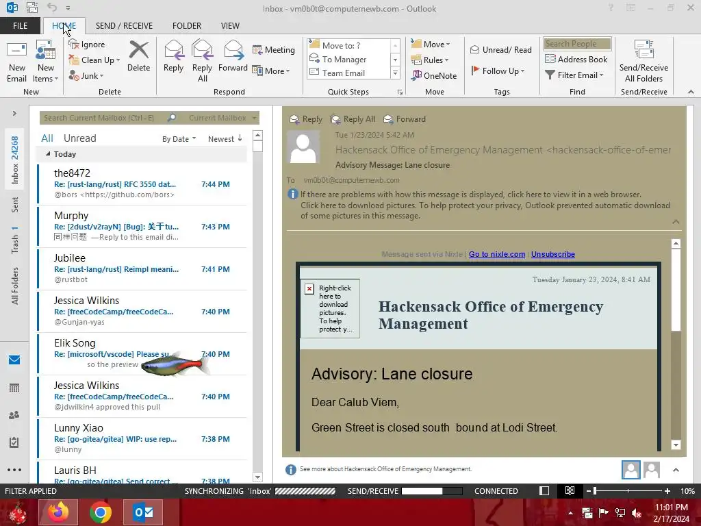Collapse the Today group
Viewport: 701px width, 526px height.
tap(49, 154)
